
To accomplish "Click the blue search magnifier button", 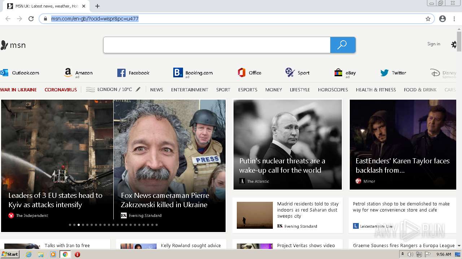I will (x=343, y=45).
